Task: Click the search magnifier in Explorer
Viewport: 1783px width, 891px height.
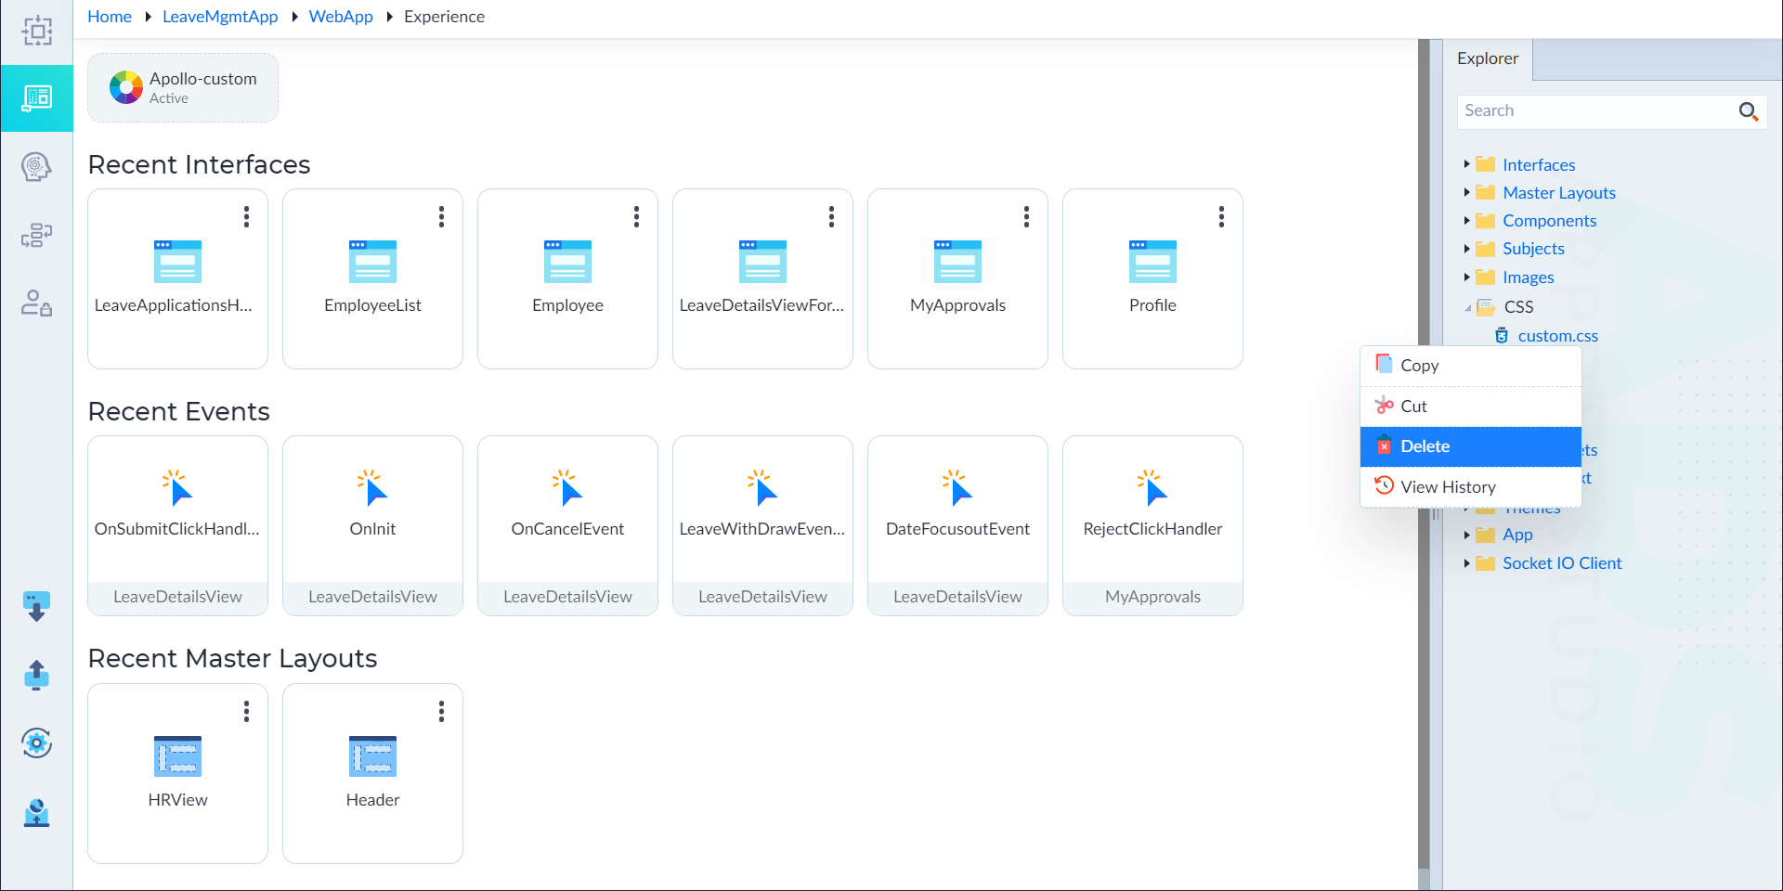Action: tap(1748, 111)
